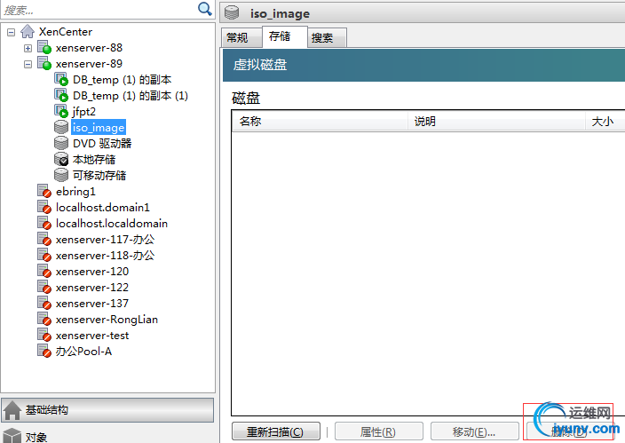Switch to the 存储 tab
Viewport: 625px width, 443px height.
tap(284, 36)
